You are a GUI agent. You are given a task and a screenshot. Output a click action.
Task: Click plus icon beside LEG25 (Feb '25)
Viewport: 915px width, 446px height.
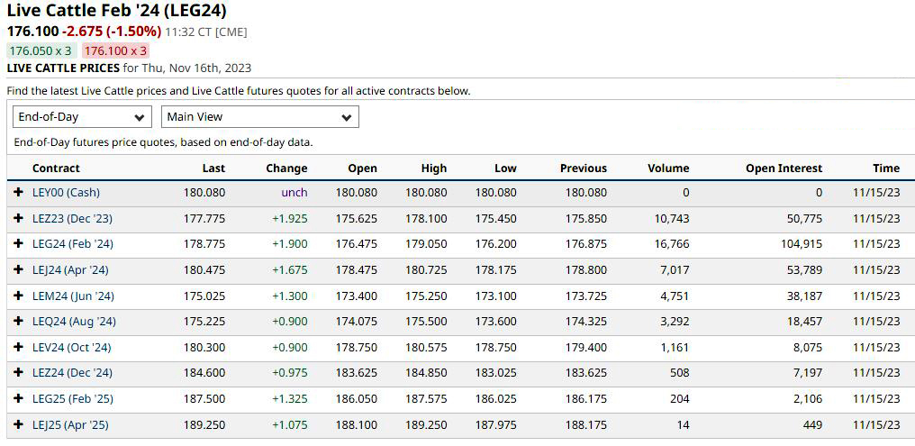[18, 399]
